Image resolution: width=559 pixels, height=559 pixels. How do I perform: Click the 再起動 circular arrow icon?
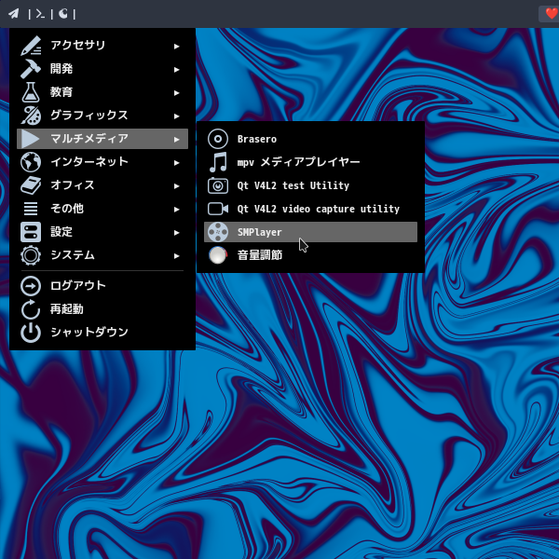pos(31,309)
